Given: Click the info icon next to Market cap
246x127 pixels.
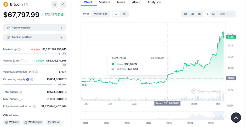Looking at the screenshot, I should (19, 50).
